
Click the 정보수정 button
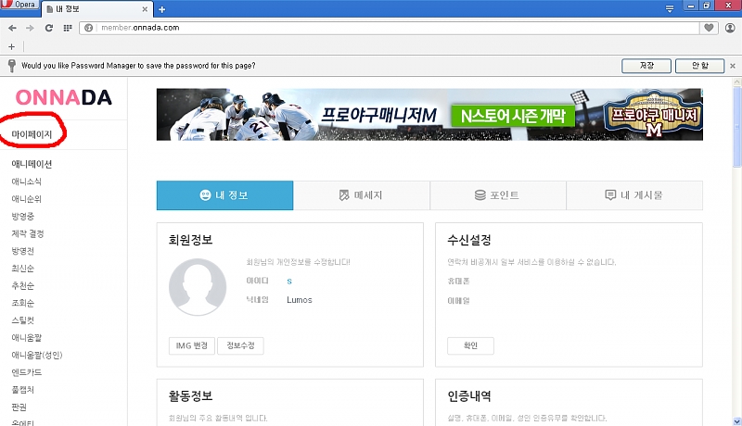coord(241,345)
